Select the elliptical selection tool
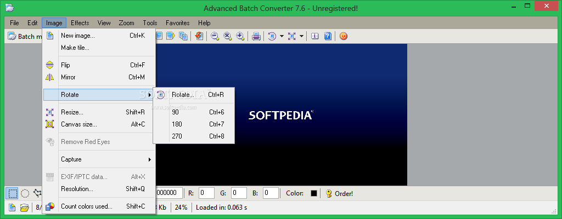This screenshot has height=219, width=562. point(25,194)
